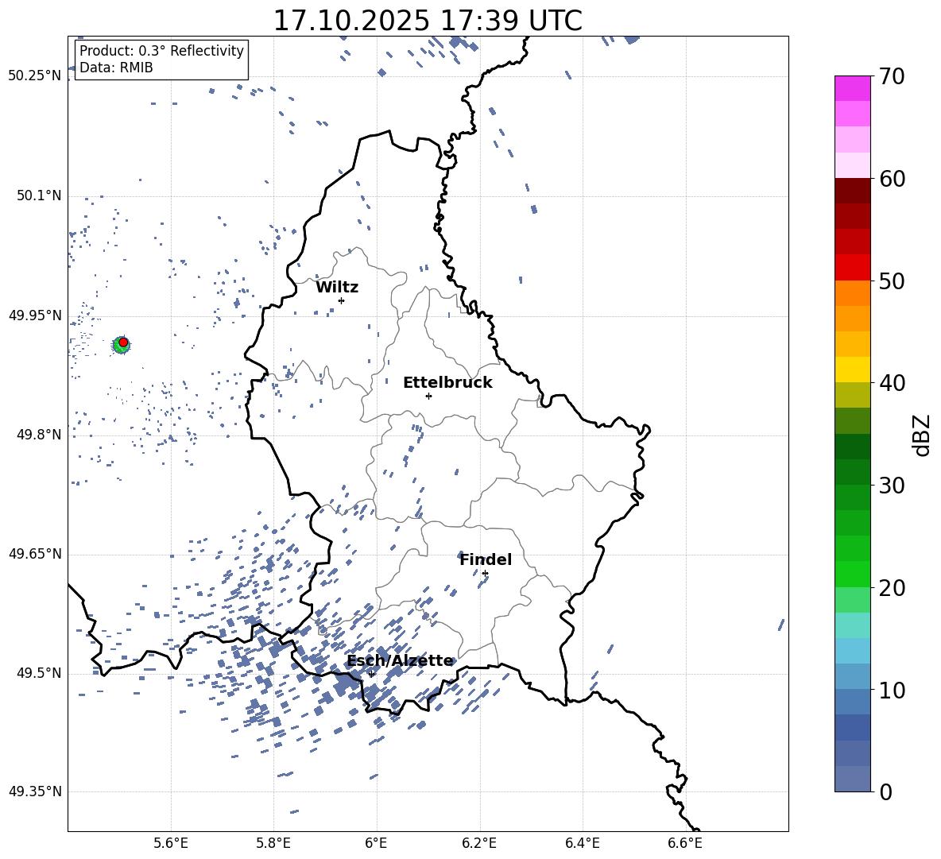This screenshot has width=941, height=859.
Task: Pick the yellow colorbar band above 40
Action: coord(852,370)
